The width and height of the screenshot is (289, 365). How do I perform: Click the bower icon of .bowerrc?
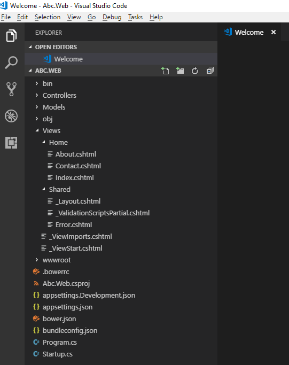(x=36, y=271)
